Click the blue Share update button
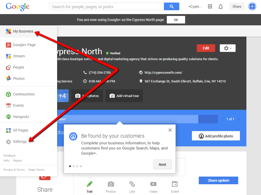The height and width of the screenshot is (195, 261). coord(218,180)
